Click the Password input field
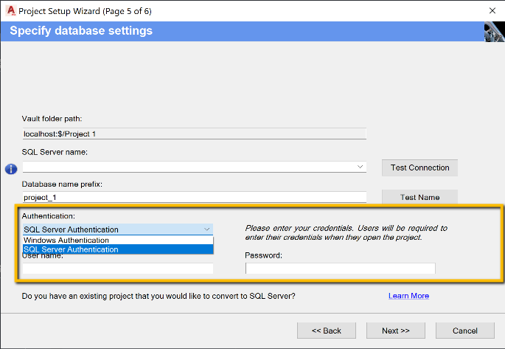Image resolution: width=505 pixels, height=349 pixels. [x=340, y=269]
